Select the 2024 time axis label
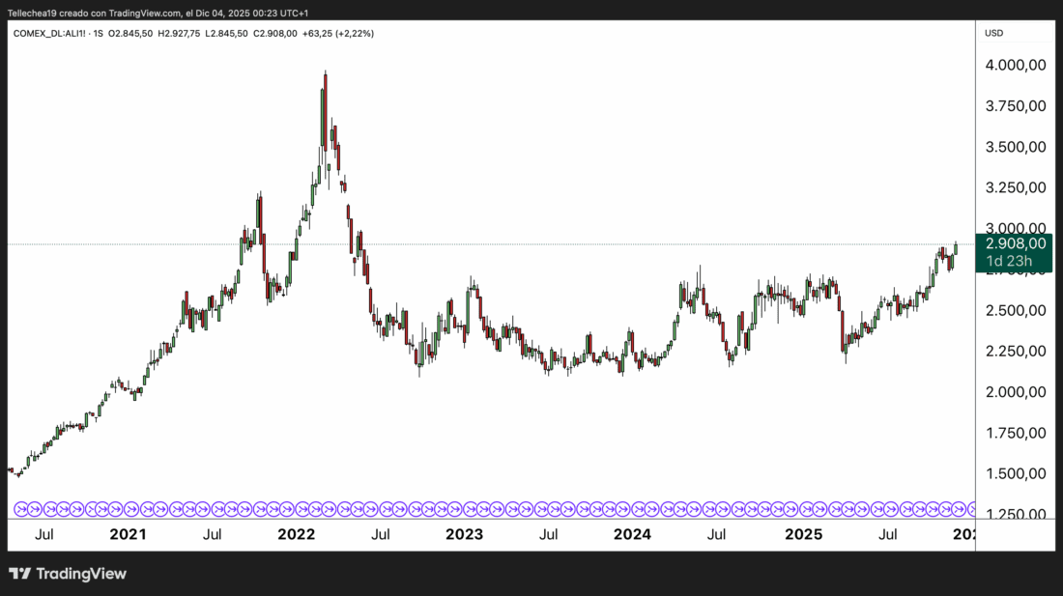Viewport: 1063px width, 596px height. [x=632, y=534]
